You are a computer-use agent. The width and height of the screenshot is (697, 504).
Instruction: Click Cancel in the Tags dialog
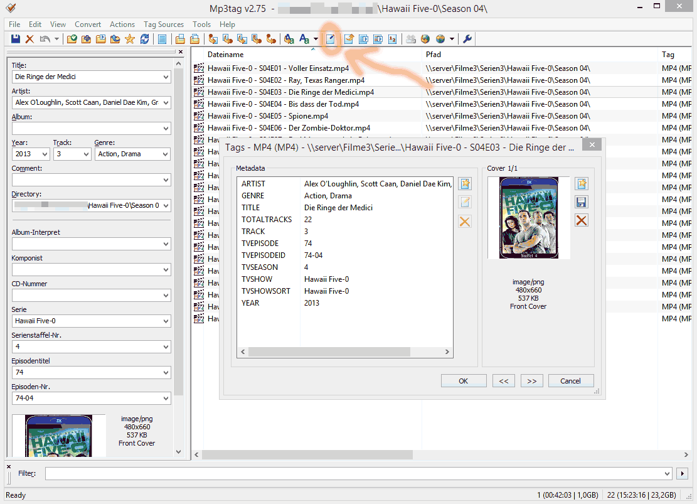pos(571,381)
